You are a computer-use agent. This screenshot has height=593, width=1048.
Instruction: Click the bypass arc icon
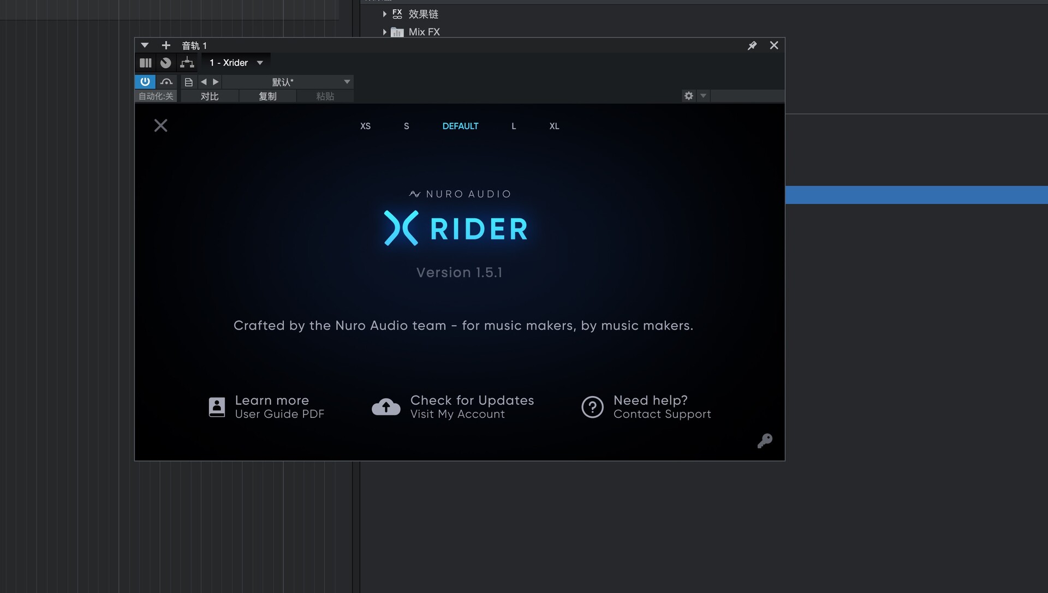pyautogui.click(x=166, y=82)
